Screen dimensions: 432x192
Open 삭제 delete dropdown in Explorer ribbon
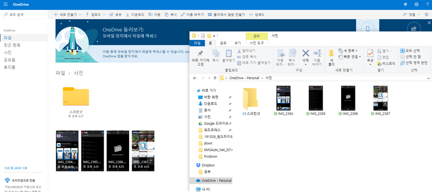(305, 64)
